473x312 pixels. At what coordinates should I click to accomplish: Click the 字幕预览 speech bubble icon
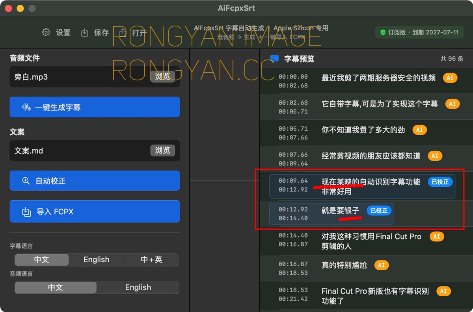[275, 59]
